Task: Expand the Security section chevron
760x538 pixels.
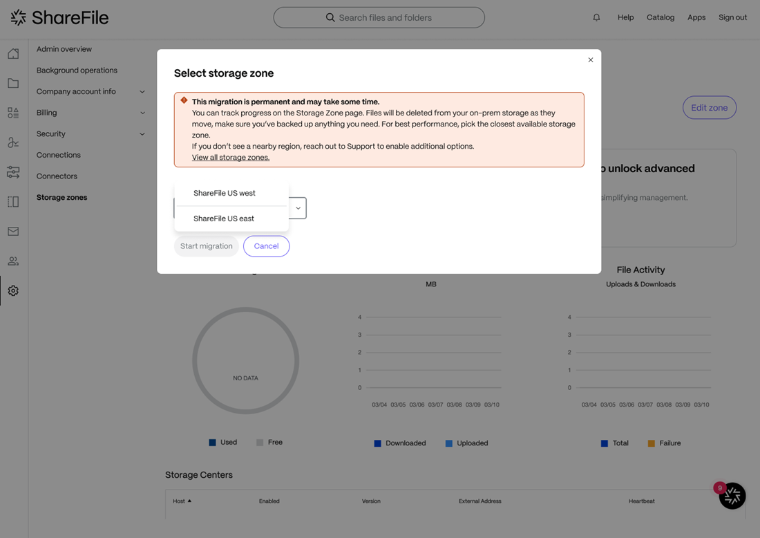Action: [x=142, y=134]
